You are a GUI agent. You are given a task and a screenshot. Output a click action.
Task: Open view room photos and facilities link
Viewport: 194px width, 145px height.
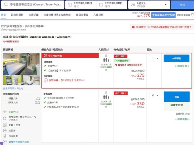13,88
